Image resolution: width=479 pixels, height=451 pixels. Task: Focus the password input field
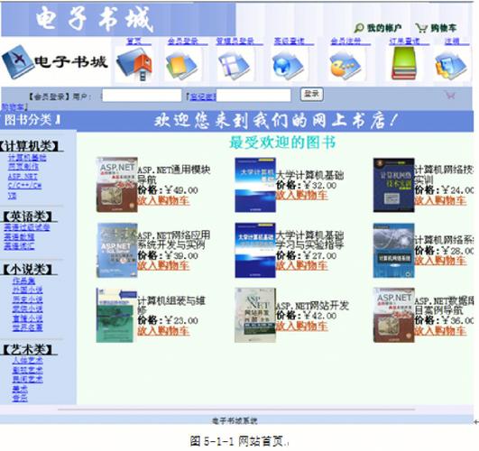click(x=253, y=96)
